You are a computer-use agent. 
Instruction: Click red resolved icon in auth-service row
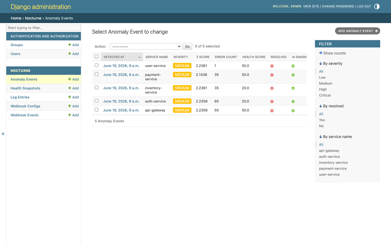pos(272,102)
